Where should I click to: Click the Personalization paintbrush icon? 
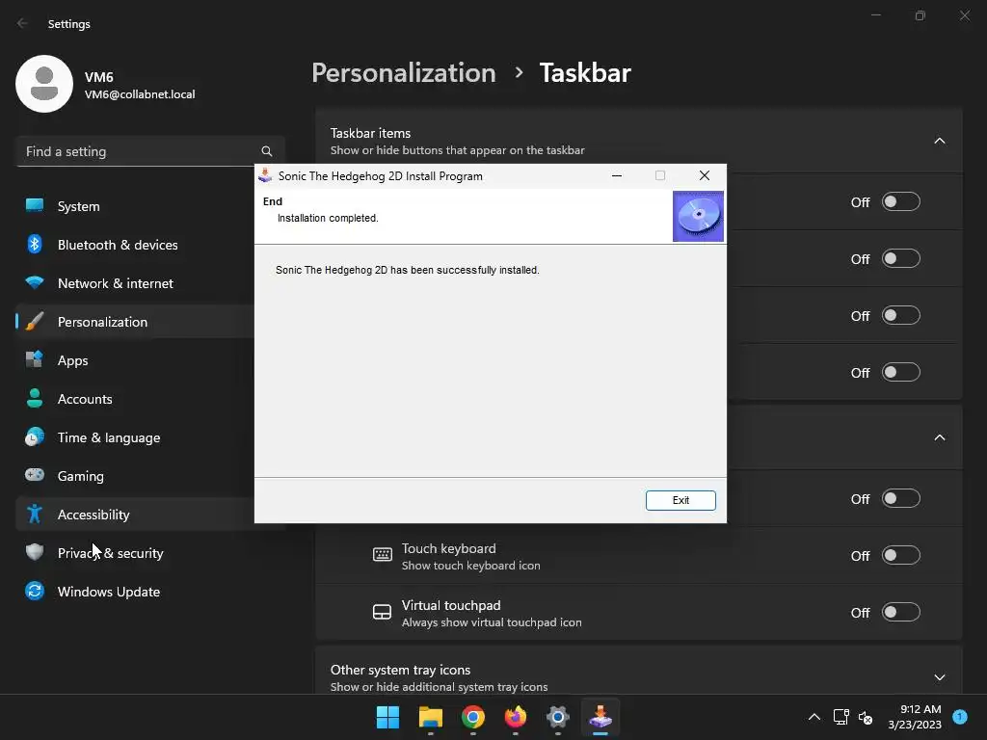(x=35, y=322)
